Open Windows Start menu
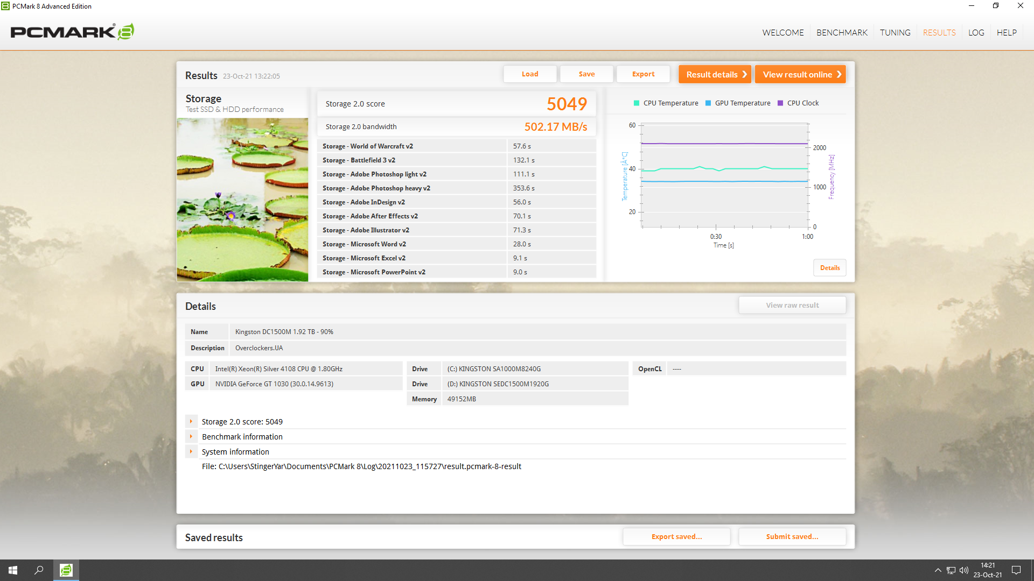The width and height of the screenshot is (1034, 581). [13, 570]
